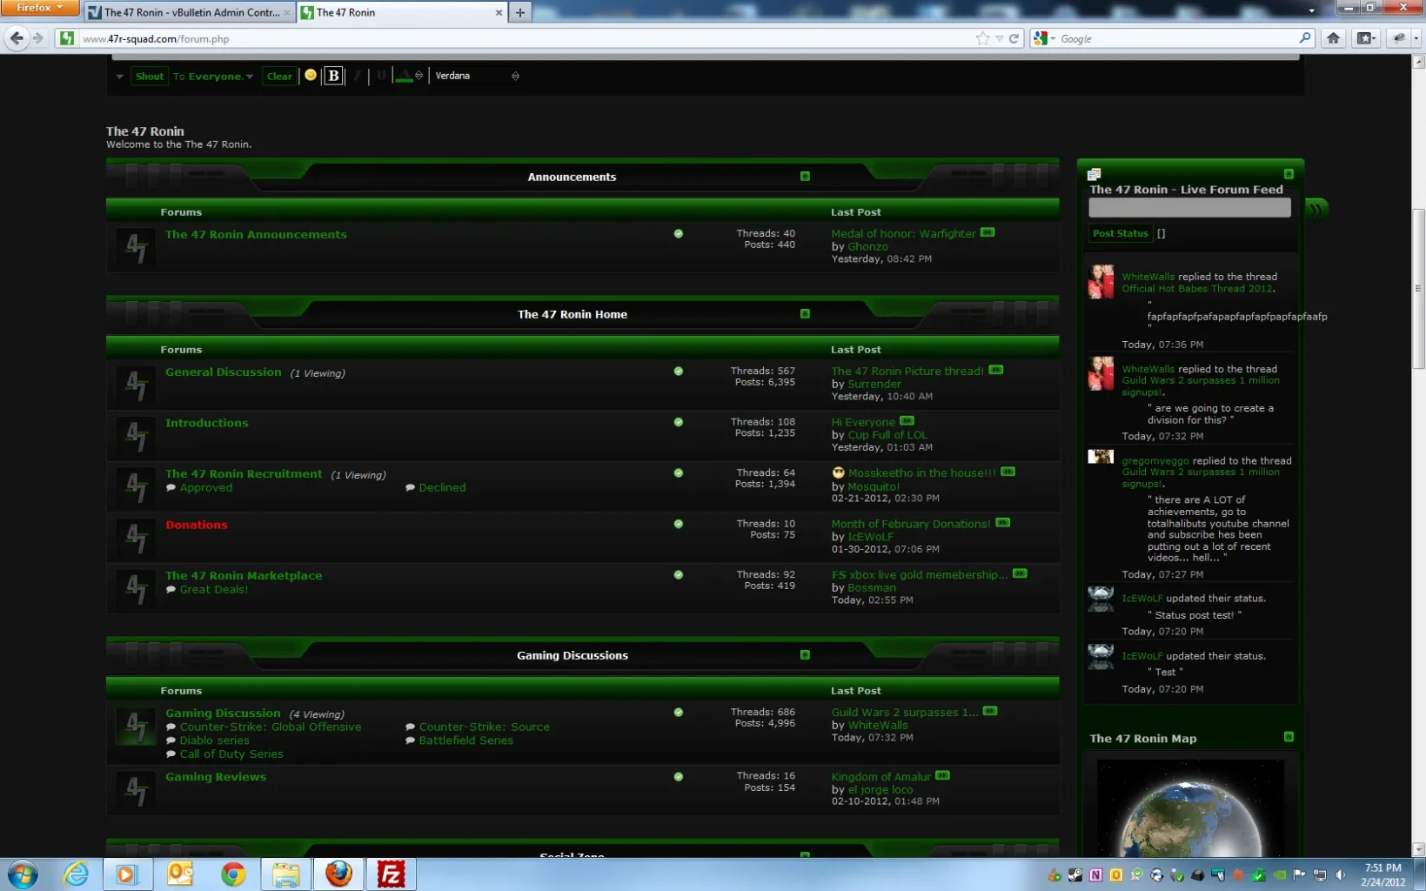Click the volume icon in system tray
Viewport: 1426px width, 891px height.
[1340, 874]
